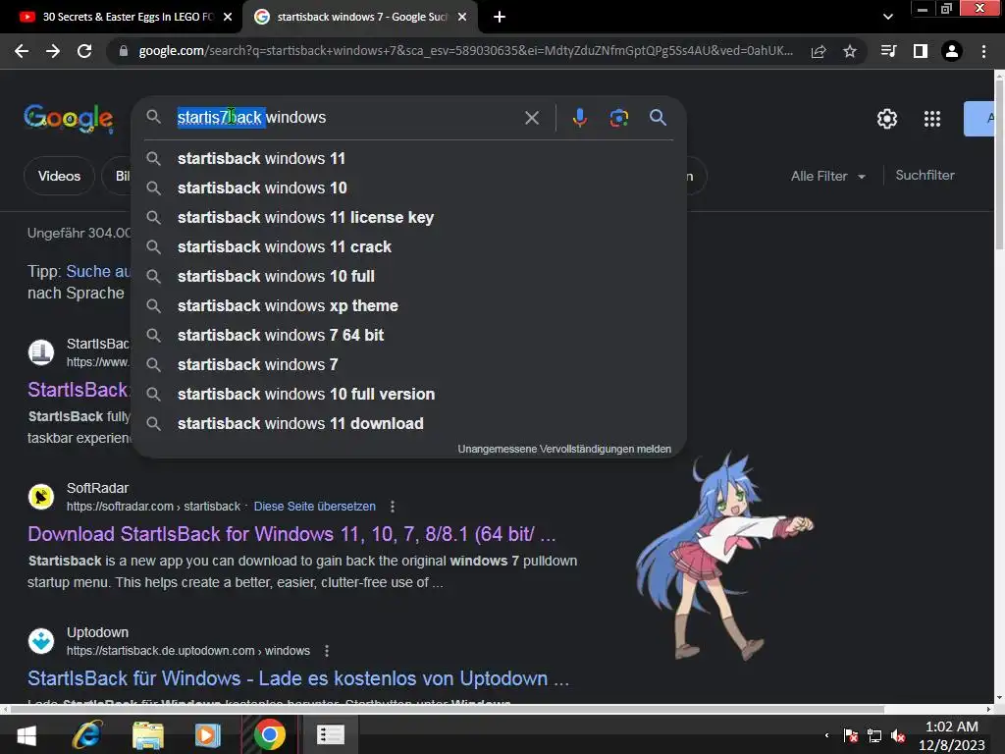Open more options for Uptodown result
The height and width of the screenshot is (754, 1005).
tap(327, 651)
